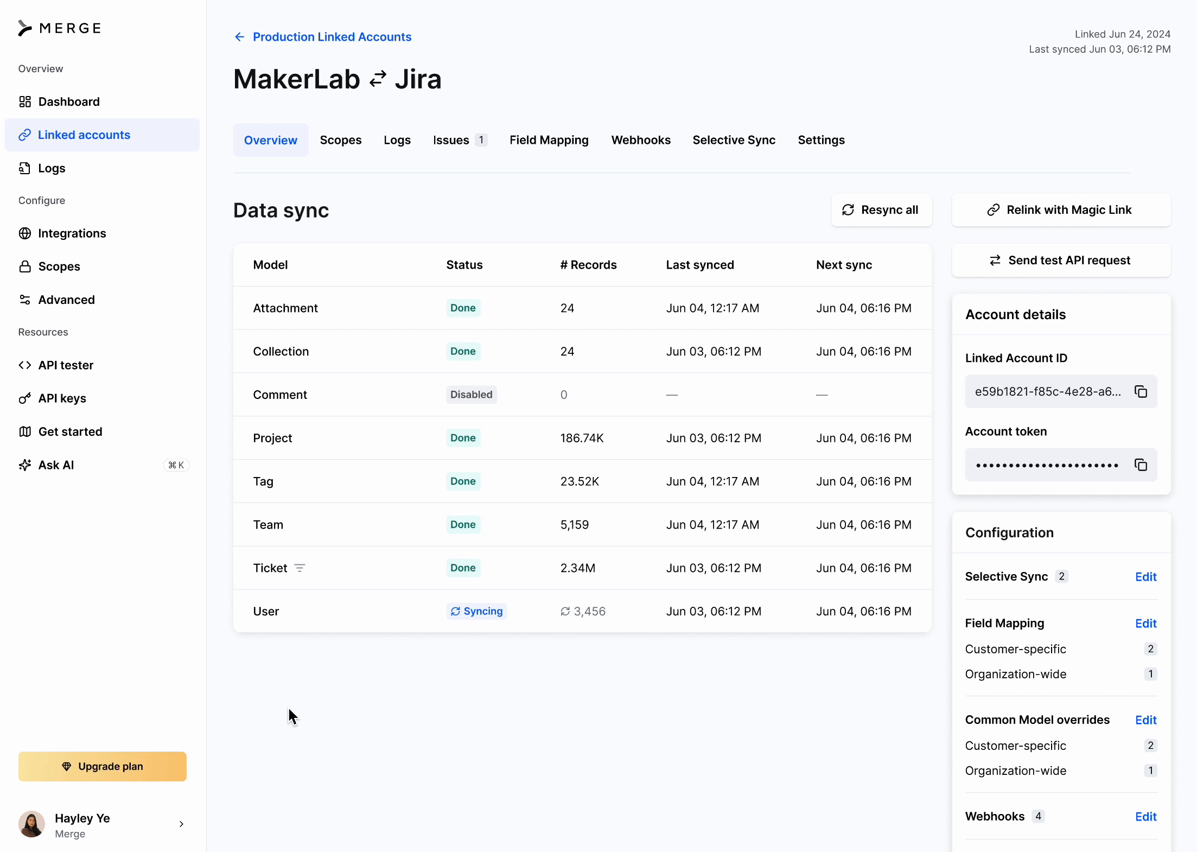The width and height of the screenshot is (1197, 852).
Task: Click the Team record count 5,159
Action: (x=575, y=525)
